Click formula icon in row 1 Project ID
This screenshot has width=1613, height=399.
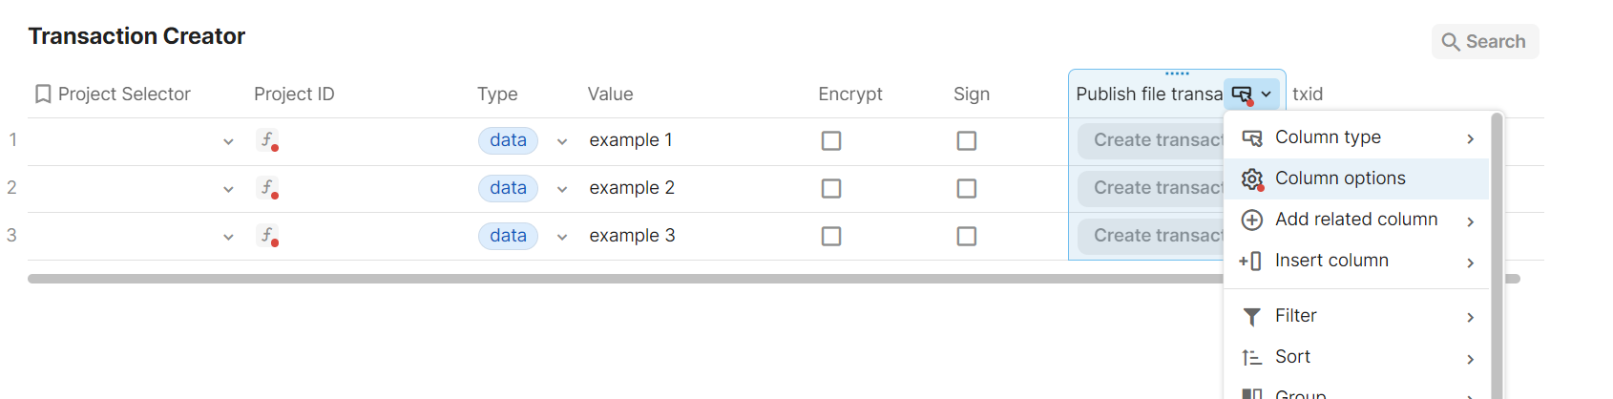tap(267, 140)
